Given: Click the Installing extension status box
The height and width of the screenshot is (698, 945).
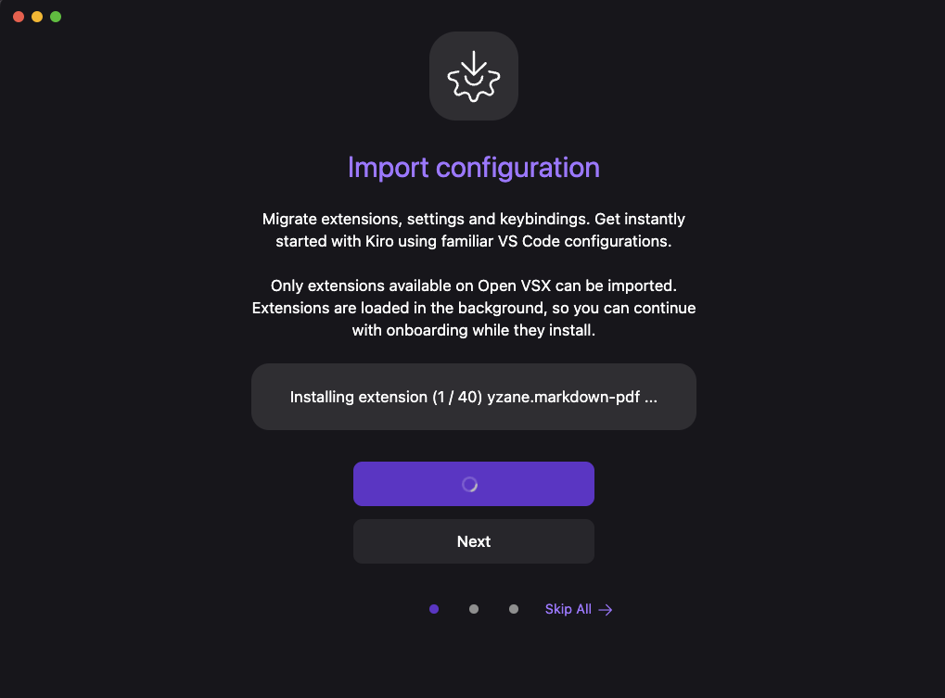Looking at the screenshot, I should pos(474,397).
